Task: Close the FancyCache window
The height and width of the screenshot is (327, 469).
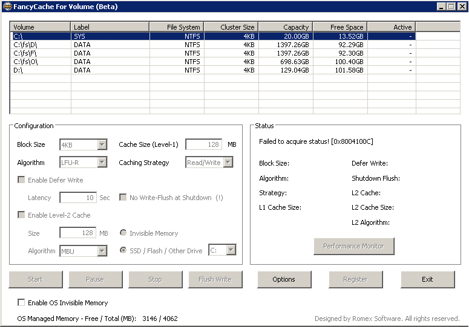Action: (462, 6)
